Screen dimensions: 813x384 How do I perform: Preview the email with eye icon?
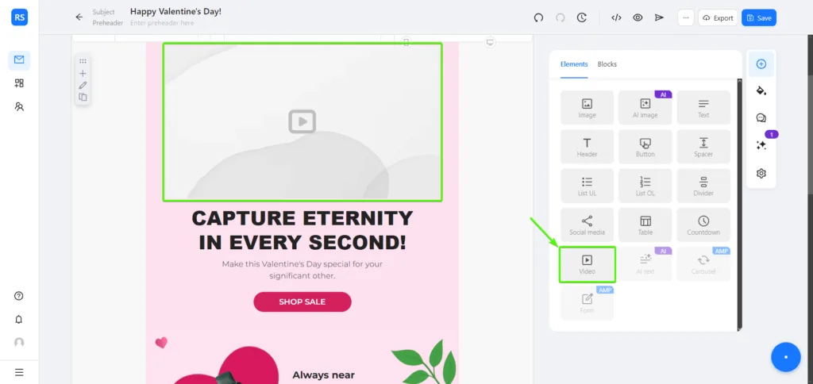point(638,17)
